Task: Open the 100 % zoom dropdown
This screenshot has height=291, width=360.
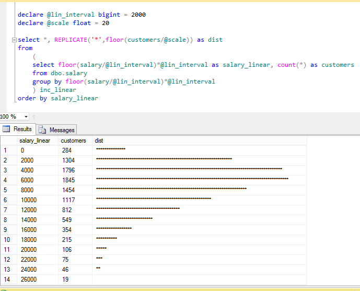Action: click(x=26, y=117)
